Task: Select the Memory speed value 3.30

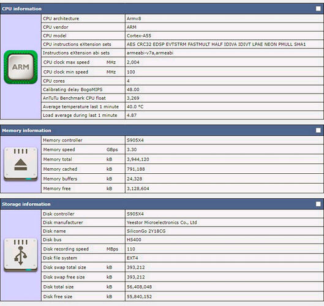Action: point(132,149)
